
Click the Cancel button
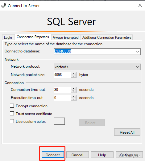click(x=77, y=155)
